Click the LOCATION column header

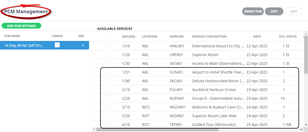click(149, 37)
